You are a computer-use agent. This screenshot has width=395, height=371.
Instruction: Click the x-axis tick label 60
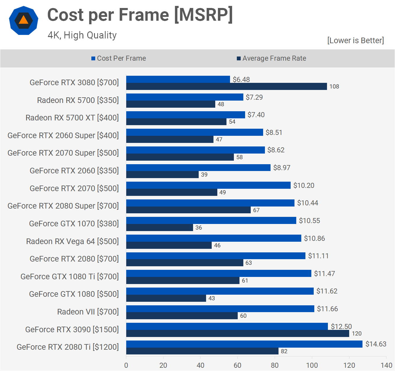[x=237, y=365]
